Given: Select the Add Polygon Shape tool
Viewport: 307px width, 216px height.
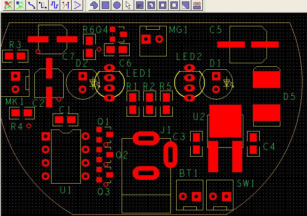Looking at the screenshot, I should click(94, 5).
